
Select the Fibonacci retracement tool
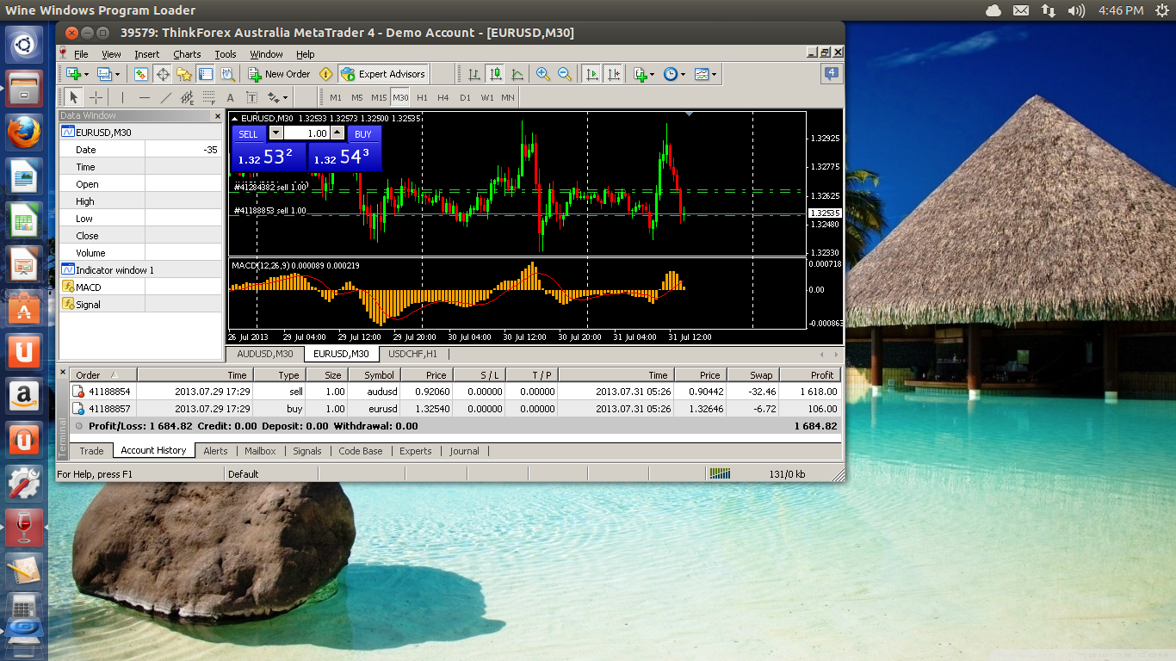tap(208, 97)
